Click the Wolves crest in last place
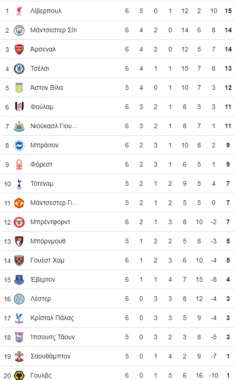The height and width of the screenshot is (380, 235). coord(19,375)
